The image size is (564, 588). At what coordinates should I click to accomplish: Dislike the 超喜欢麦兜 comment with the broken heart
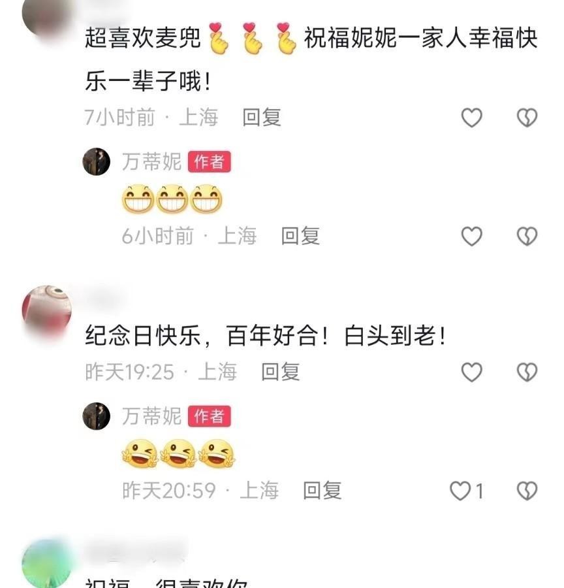point(527,118)
